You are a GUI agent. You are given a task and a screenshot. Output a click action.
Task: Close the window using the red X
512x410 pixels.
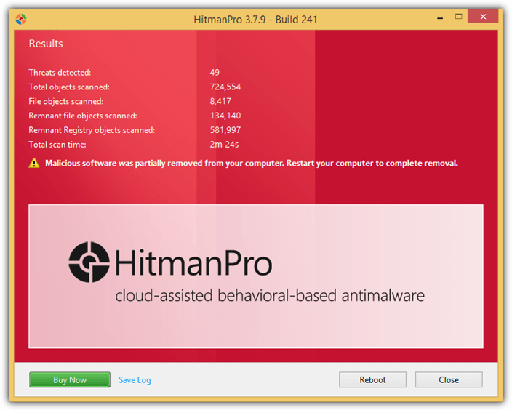pyautogui.click(x=482, y=17)
